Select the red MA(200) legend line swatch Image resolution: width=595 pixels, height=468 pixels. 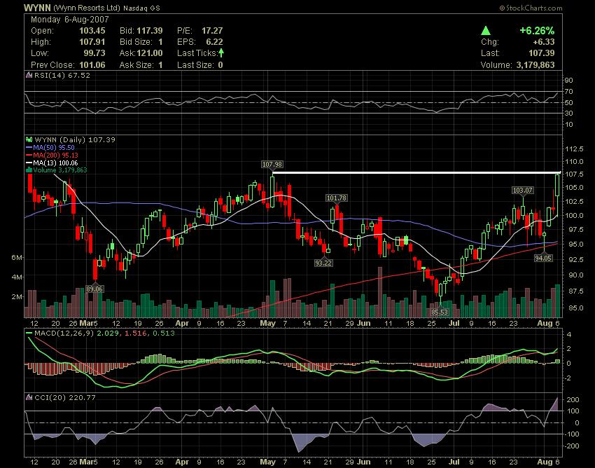(29, 155)
